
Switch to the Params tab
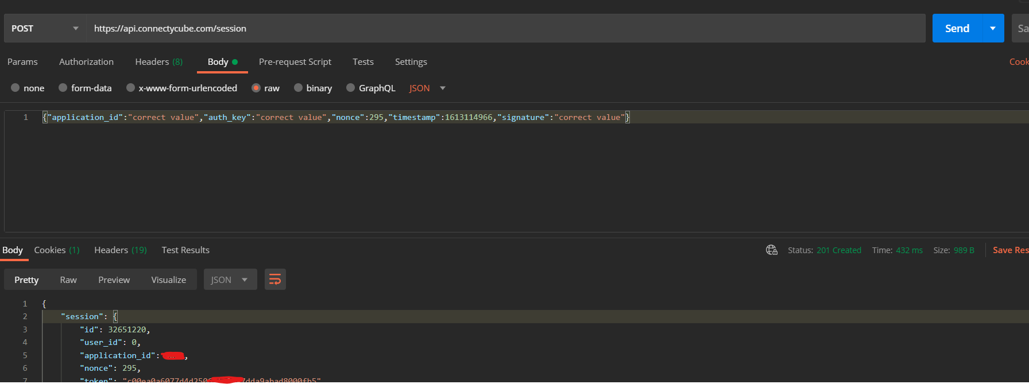pyautogui.click(x=22, y=62)
